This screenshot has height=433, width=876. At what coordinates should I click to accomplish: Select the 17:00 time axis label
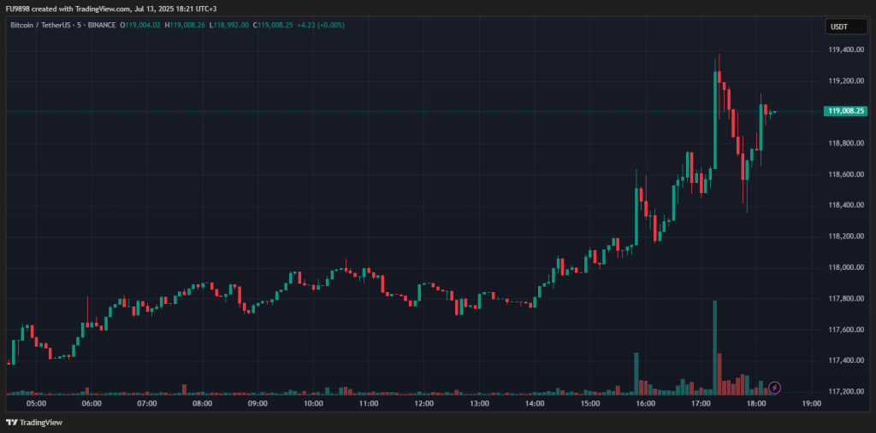(701, 404)
